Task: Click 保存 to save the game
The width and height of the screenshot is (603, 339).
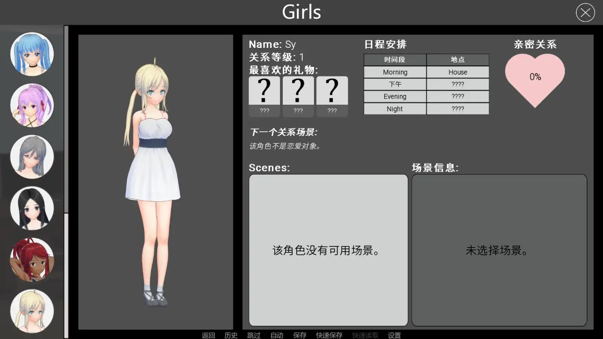Action: pos(300,335)
